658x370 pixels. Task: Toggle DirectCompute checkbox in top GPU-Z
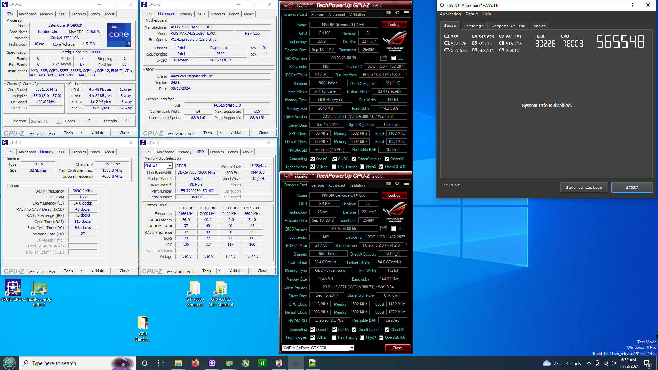[x=354, y=159]
